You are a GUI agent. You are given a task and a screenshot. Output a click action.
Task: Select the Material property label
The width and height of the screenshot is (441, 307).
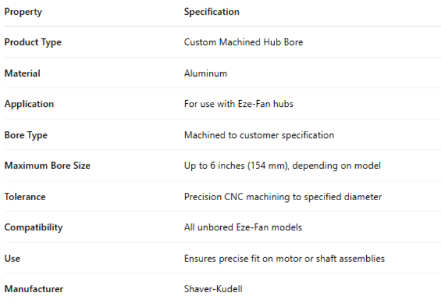[22, 73]
